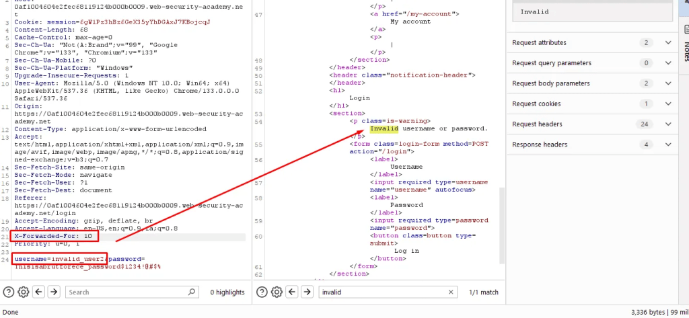Open response panel settings gear
The height and width of the screenshot is (318, 689).
coord(277,292)
